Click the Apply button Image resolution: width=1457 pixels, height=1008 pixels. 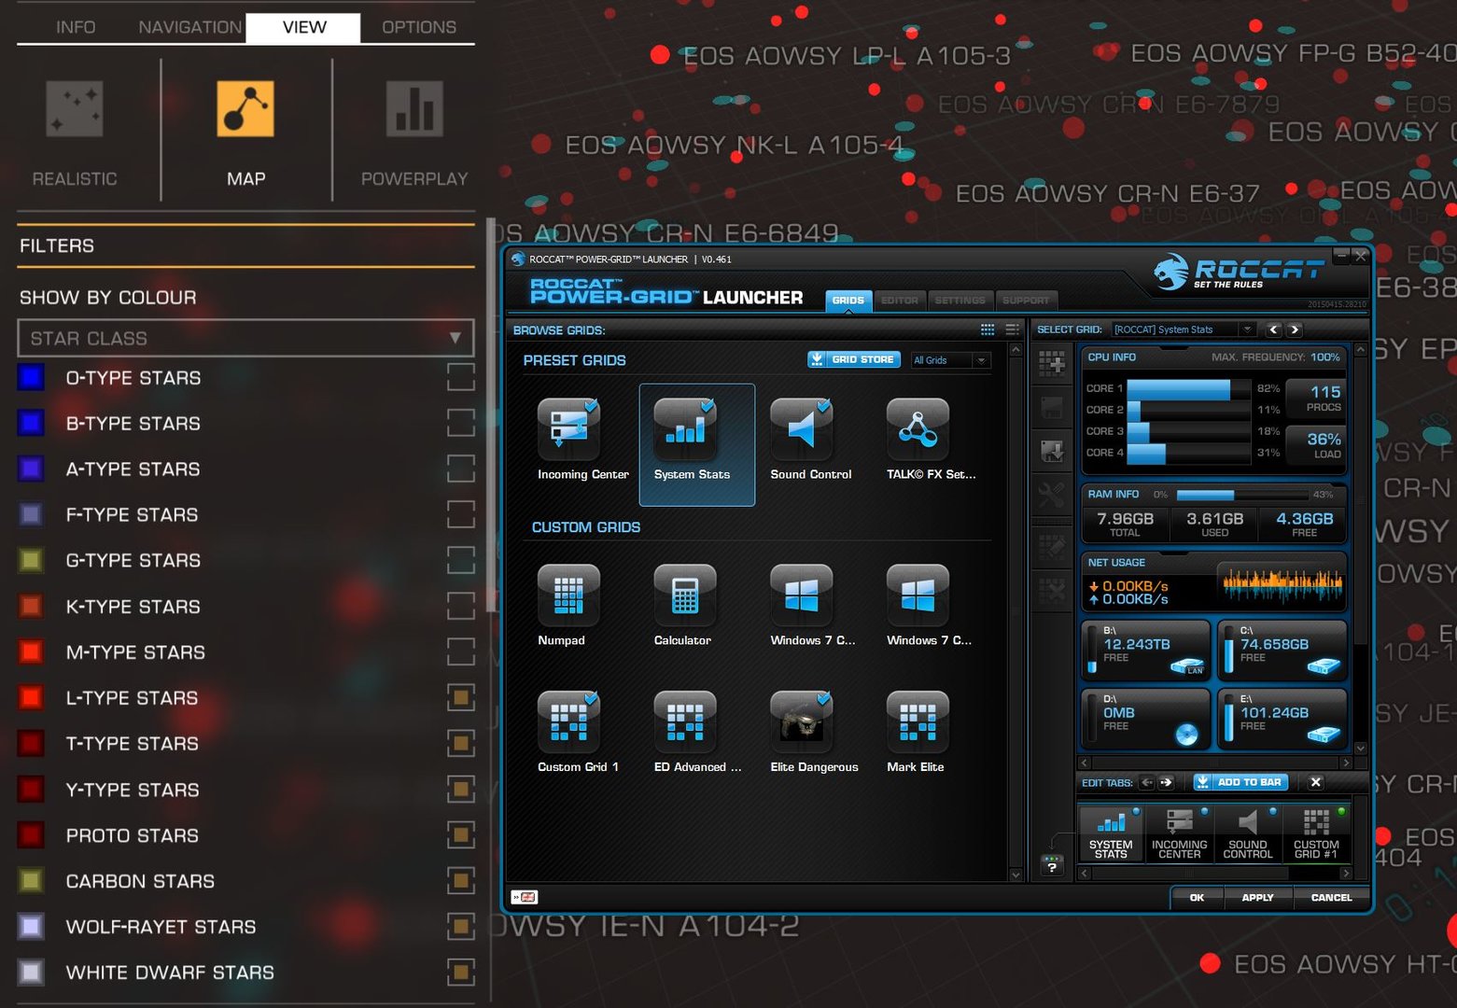[x=1257, y=897]
